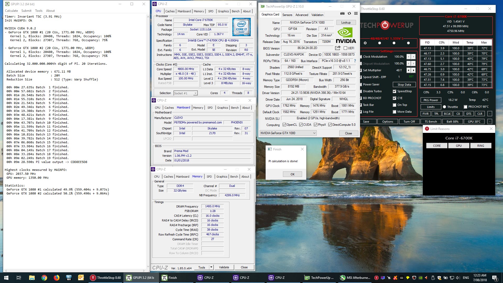Click OK in the Finish dialog
The width and height of the screenshot is (503, 283).
[292, 174]
